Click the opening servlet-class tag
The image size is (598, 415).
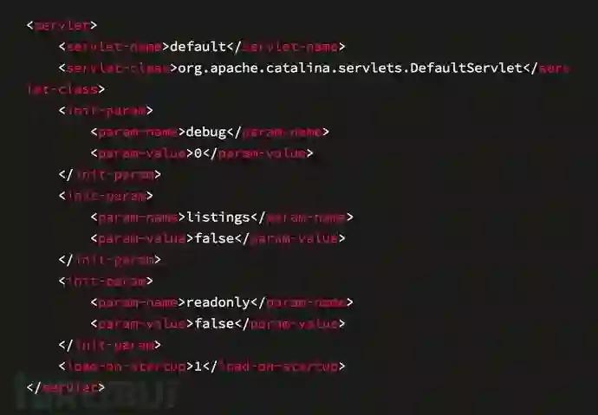(x=118, y=68)
